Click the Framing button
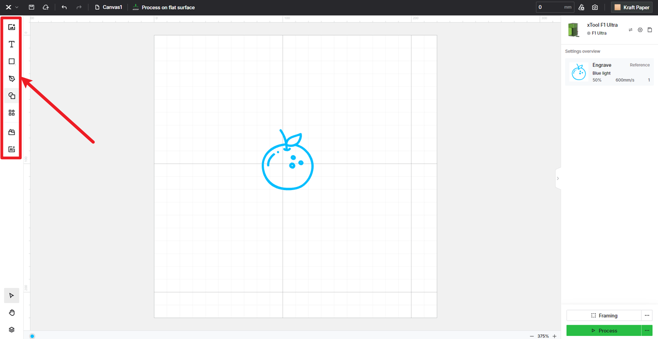Viewport: 658px width, 339px height. tap(604, 315)
